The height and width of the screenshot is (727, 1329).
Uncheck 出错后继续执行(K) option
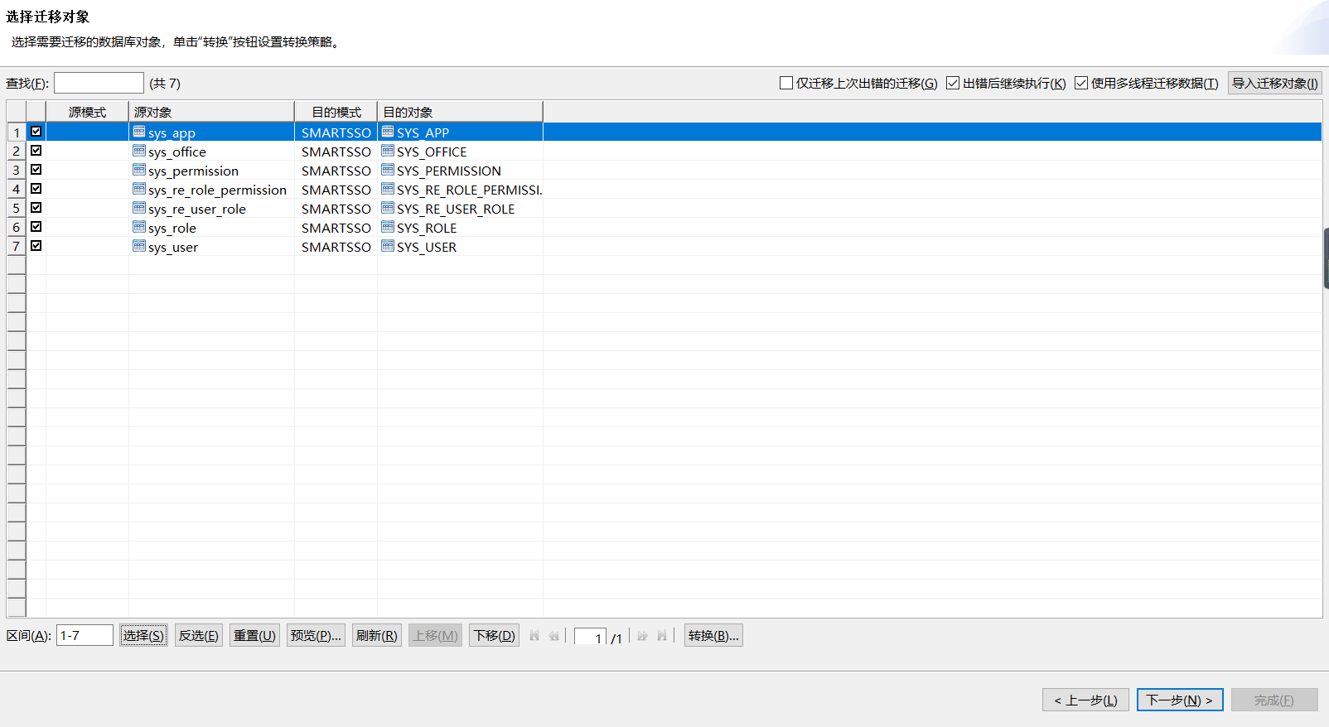[953, 83]
